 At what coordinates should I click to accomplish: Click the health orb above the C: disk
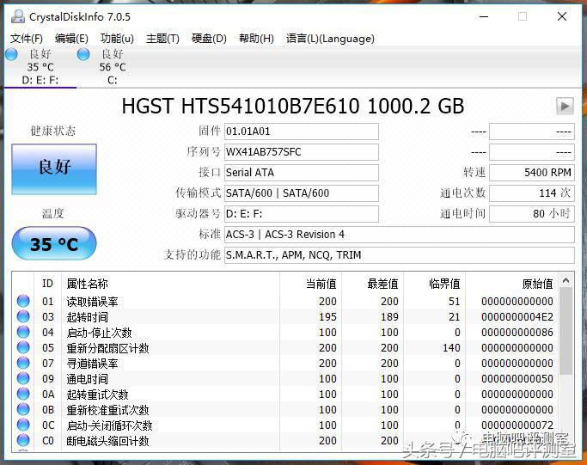click(83, 54)
